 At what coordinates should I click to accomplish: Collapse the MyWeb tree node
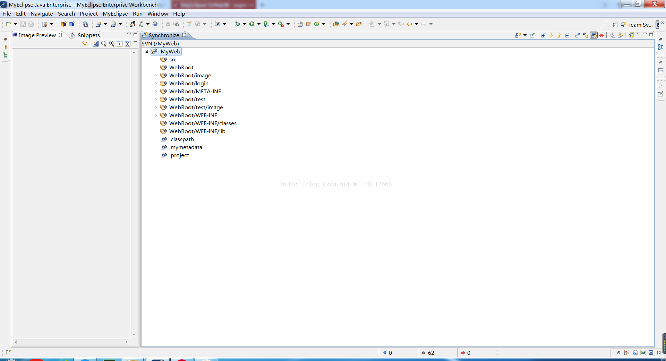(x=147, y=51)
